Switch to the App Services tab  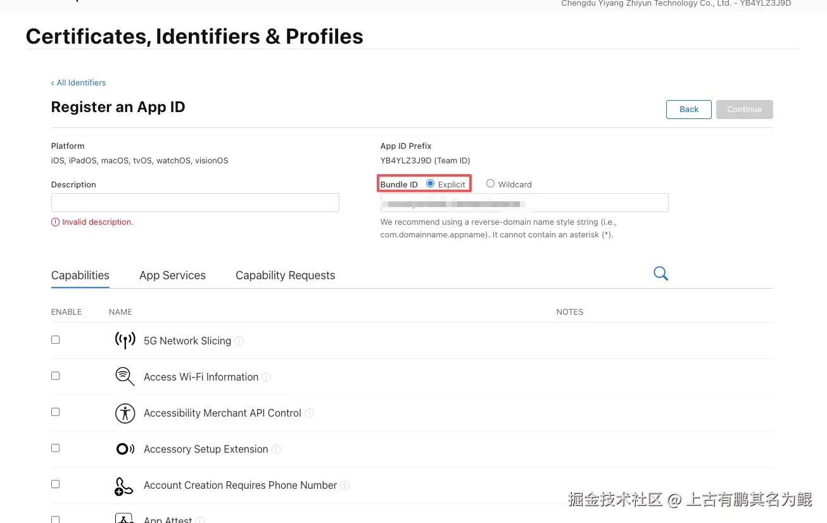pos(172,275)
